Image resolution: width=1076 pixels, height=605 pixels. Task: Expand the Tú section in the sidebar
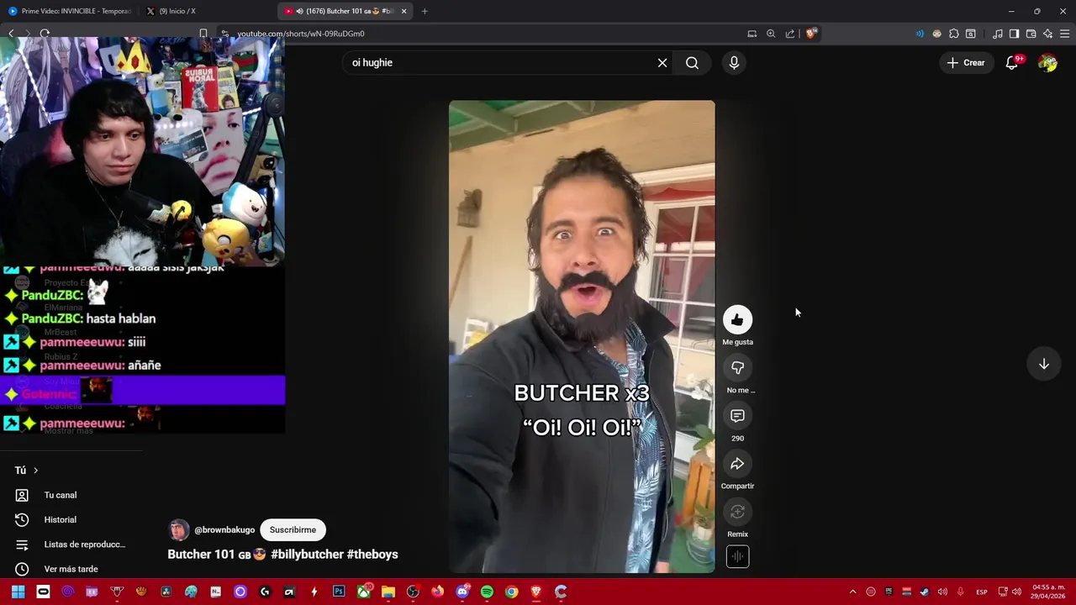tap(27, 471)
